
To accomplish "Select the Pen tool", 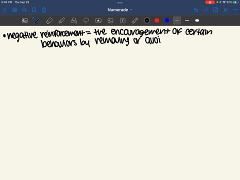I will pos(37,20).
